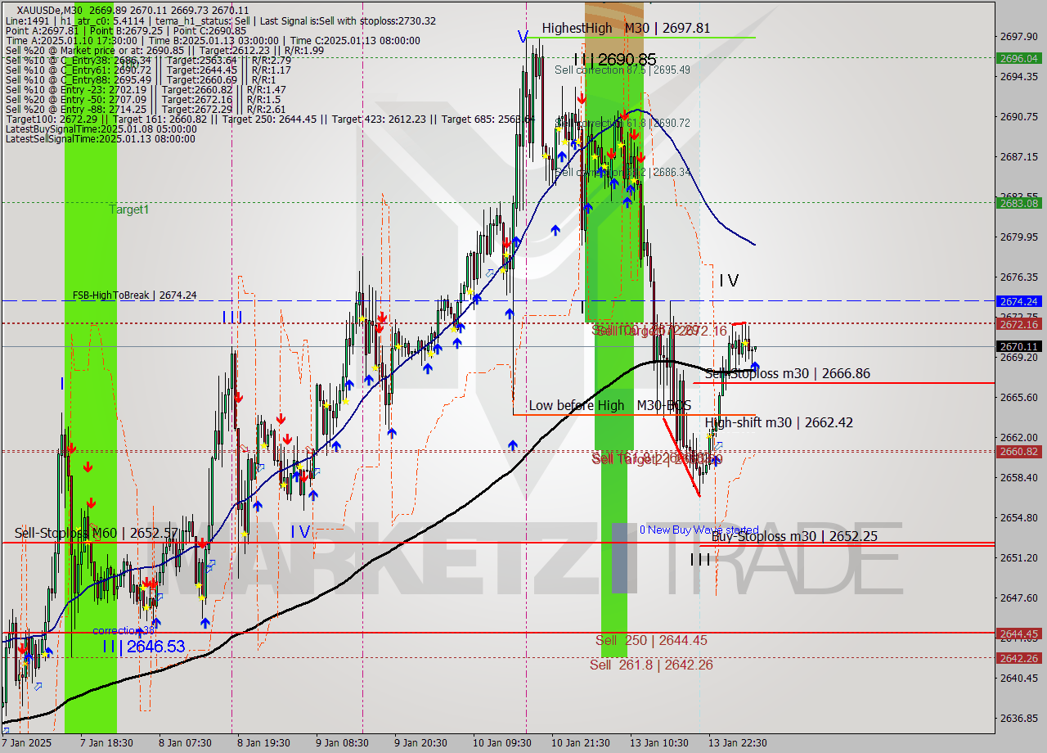Click the '8 Jan 19:30' time axis label
This screenshot has width=1047, height=753.
(263, 742)
